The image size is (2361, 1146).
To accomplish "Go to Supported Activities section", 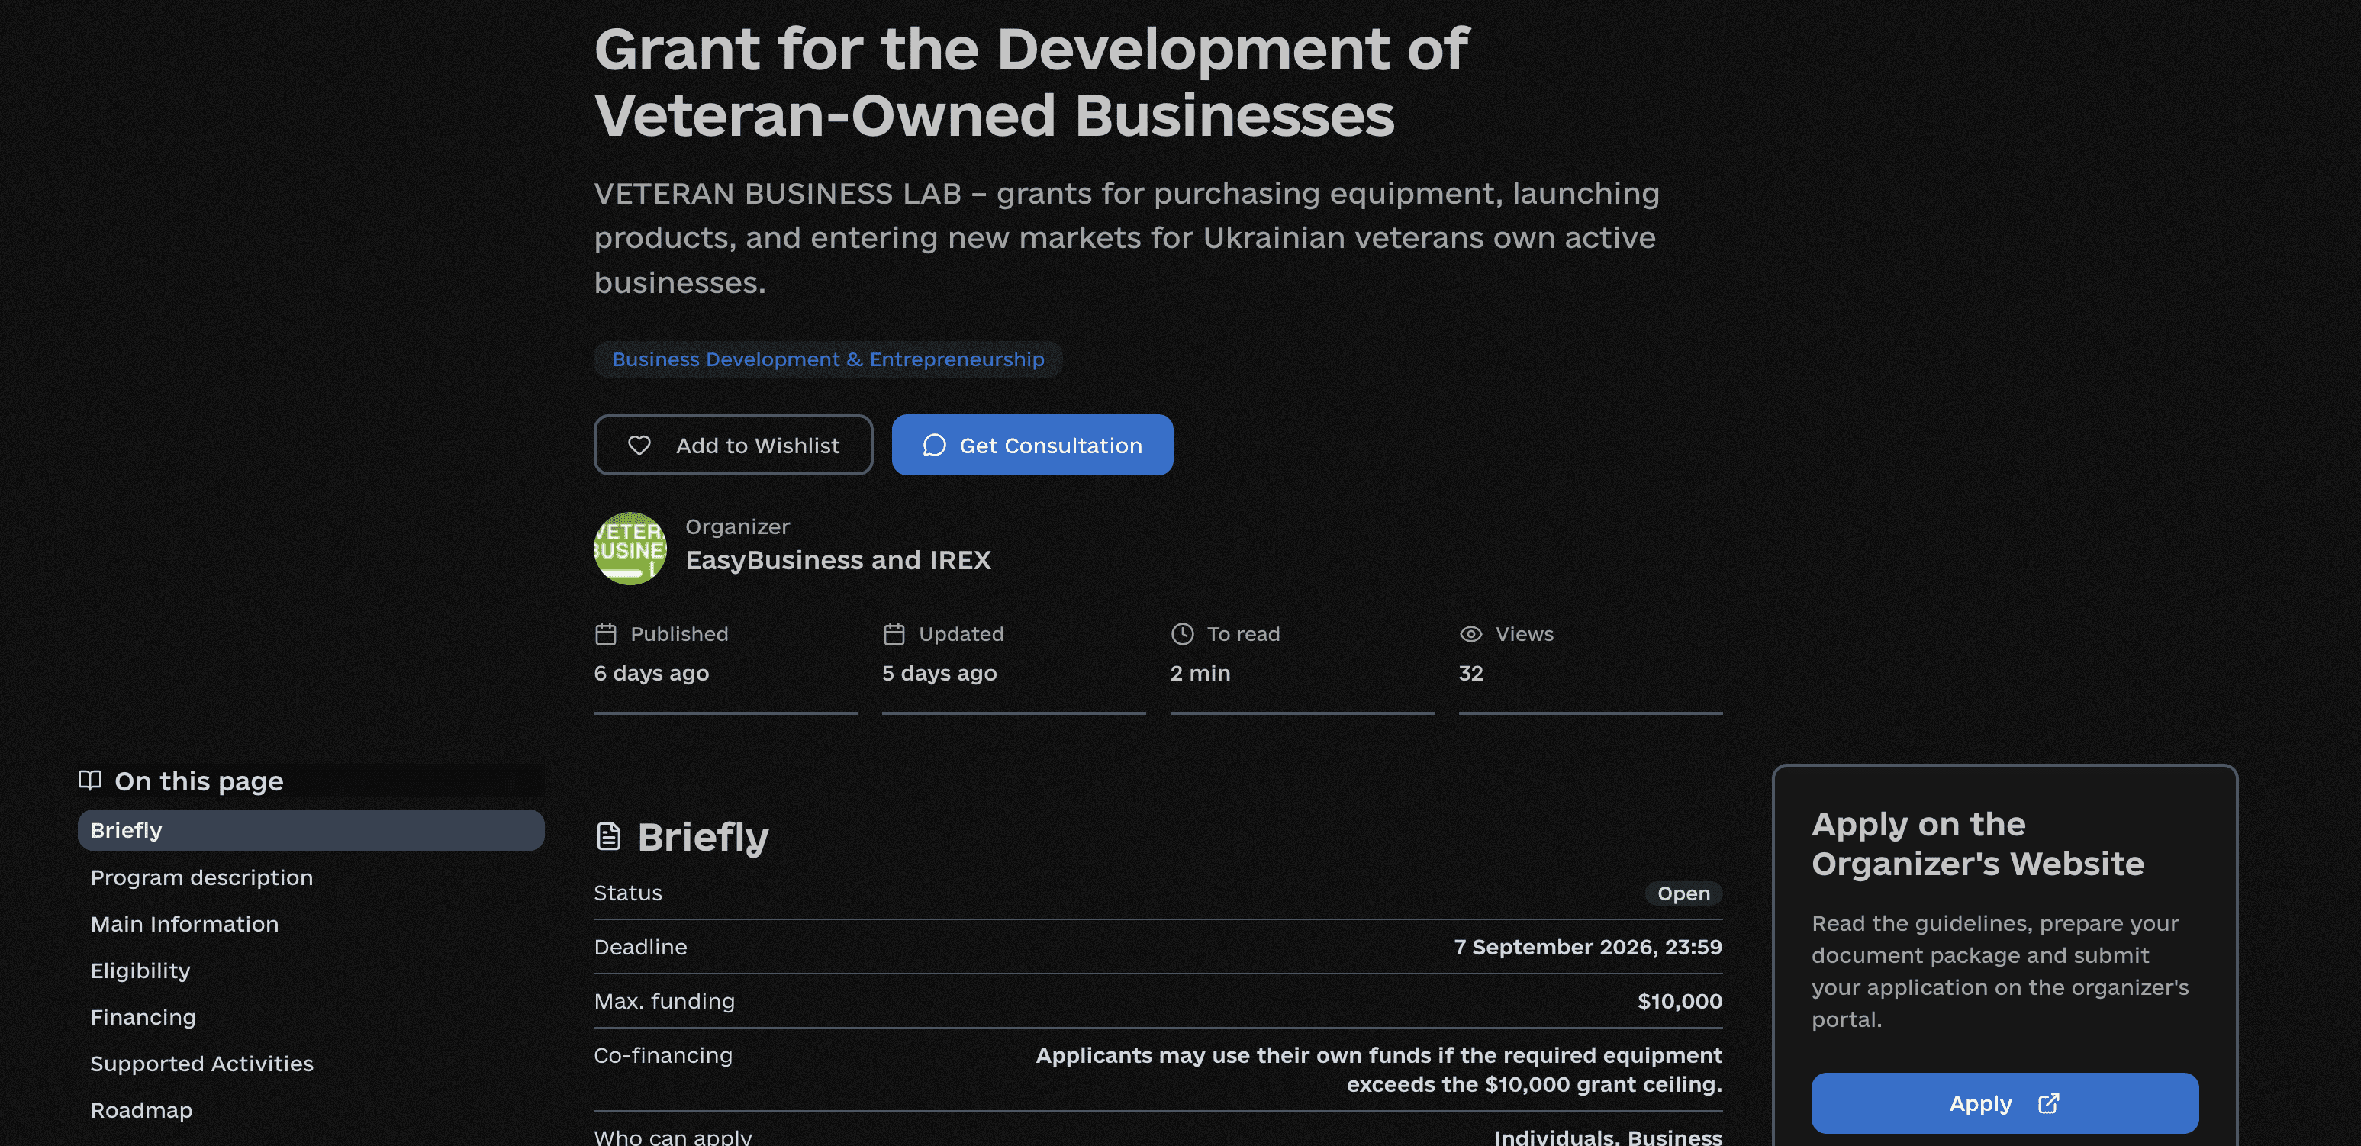I will [x=201, y=1064].
